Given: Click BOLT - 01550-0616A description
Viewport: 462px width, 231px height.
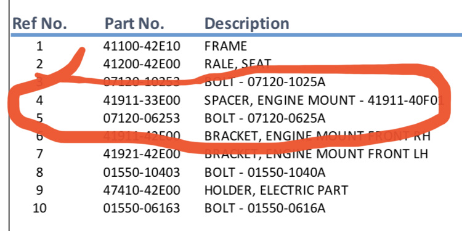Looking at the screenshot, I should coord(265,208).
